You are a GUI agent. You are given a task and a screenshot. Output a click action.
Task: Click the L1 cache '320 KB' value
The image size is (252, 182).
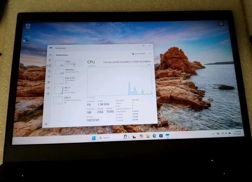pyautogui.click(x=135, y=114)
